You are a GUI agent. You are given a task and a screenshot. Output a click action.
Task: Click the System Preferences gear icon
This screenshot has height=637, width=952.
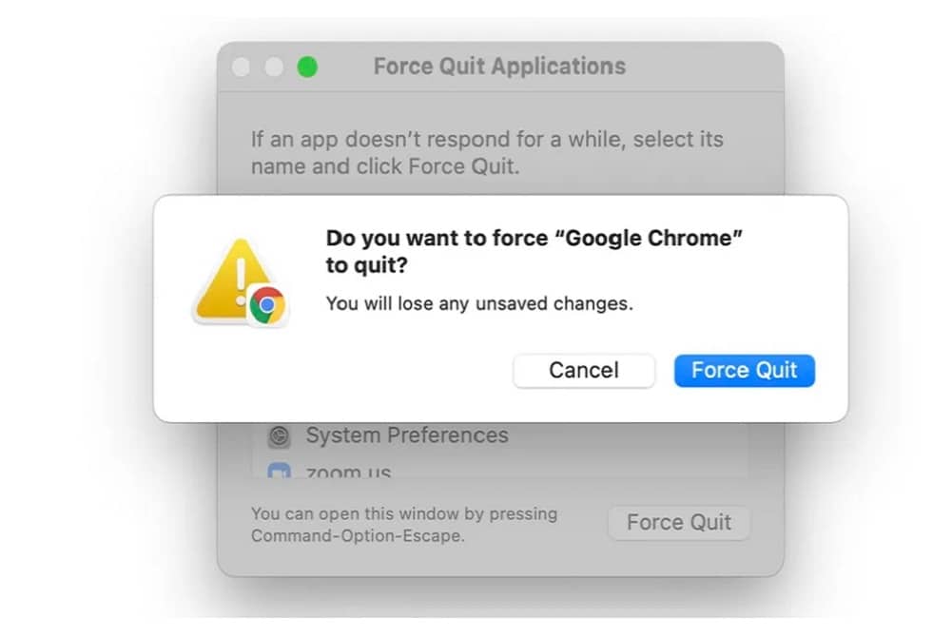pyautogui.click(x=279, y=436)
